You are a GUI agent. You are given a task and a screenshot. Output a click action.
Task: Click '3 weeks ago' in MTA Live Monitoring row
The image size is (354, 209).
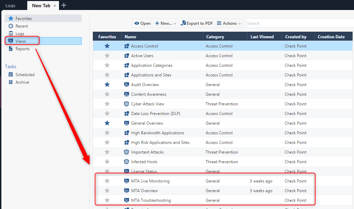click(261, 181)
